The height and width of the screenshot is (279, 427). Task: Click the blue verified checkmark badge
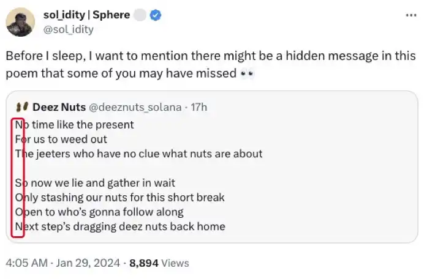(156, 16)
